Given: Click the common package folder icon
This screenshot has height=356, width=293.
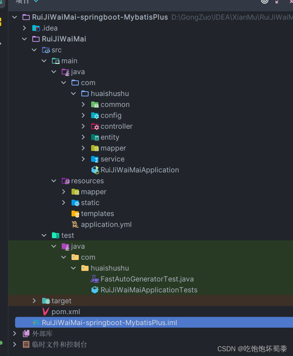Looking at the screenshot, I should [95, 105].
